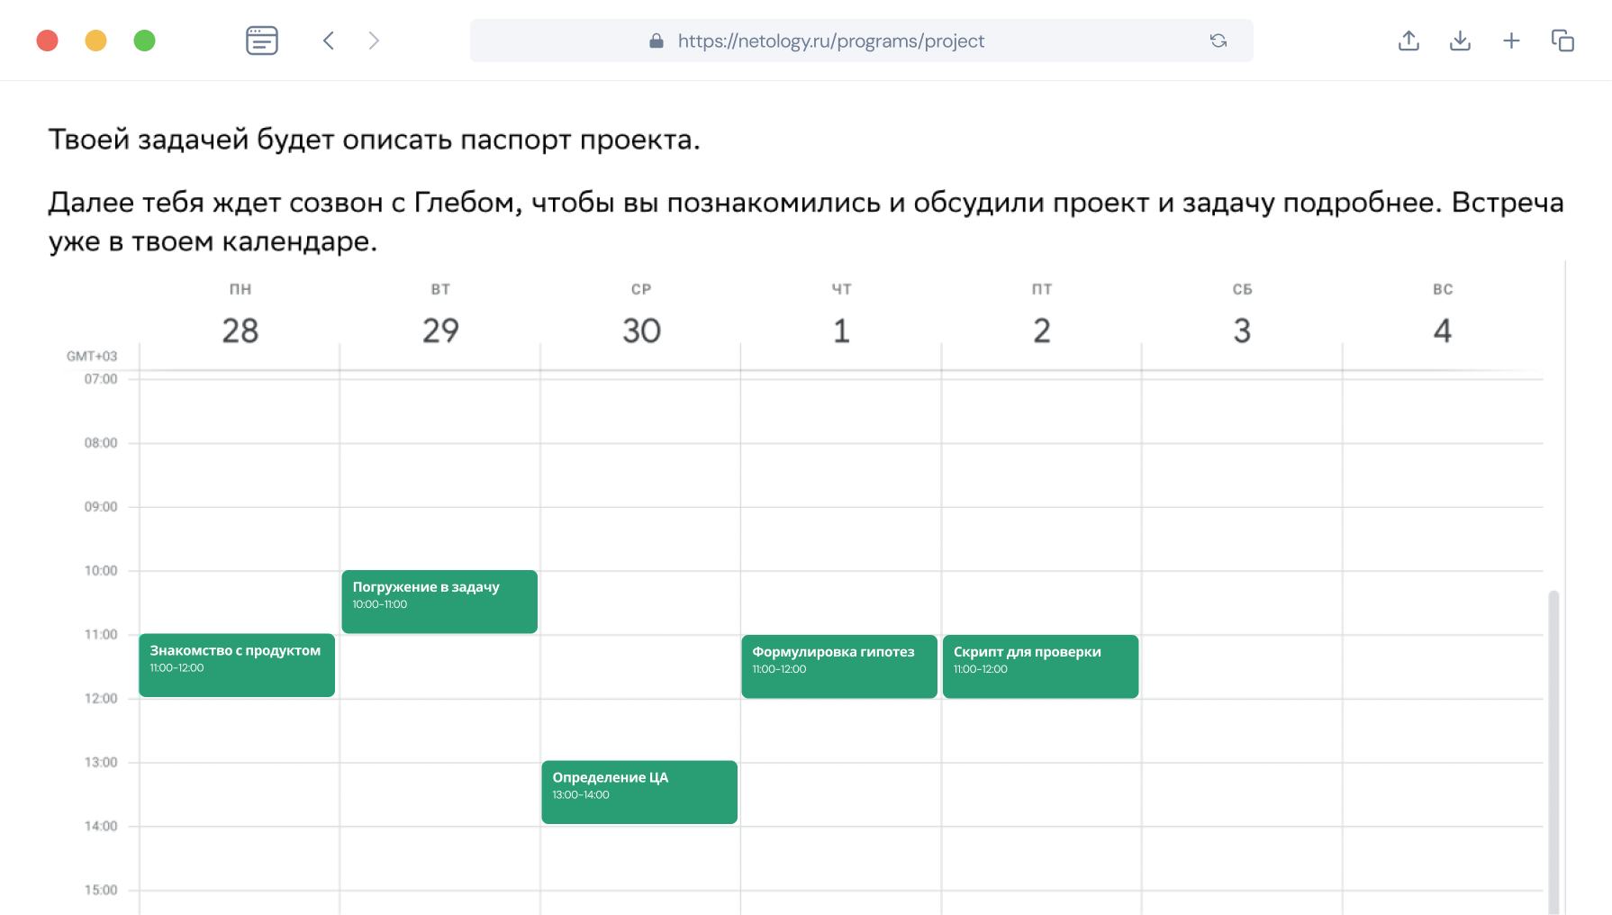The image size is (1612, 915).
Task: Click the browser forward arrow
Action: click(x=374, y=41)
